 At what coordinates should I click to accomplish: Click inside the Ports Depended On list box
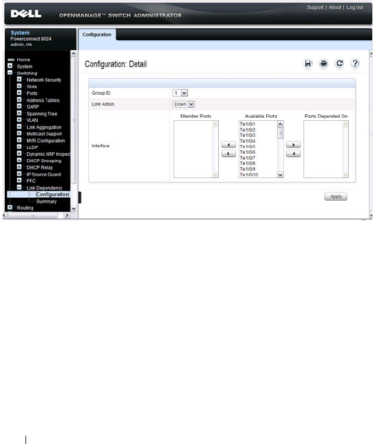coord(326,149)
